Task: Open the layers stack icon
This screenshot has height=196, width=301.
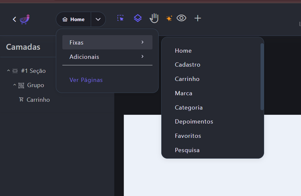Action: [138, 18]
